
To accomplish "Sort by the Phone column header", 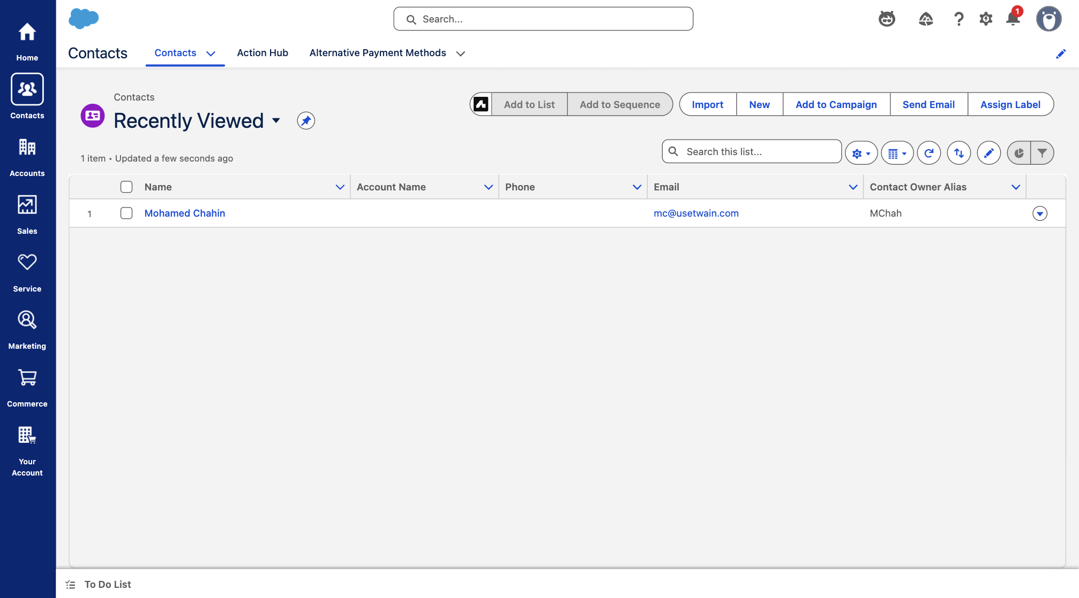I will click(x=520, y=187).
